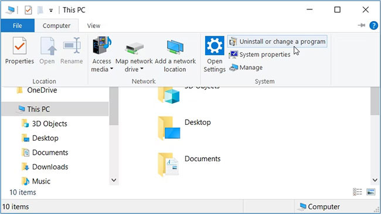Click the main pane scrollbar thumb
The width and height of the screenshot is (381, 214).
[375, 101]
